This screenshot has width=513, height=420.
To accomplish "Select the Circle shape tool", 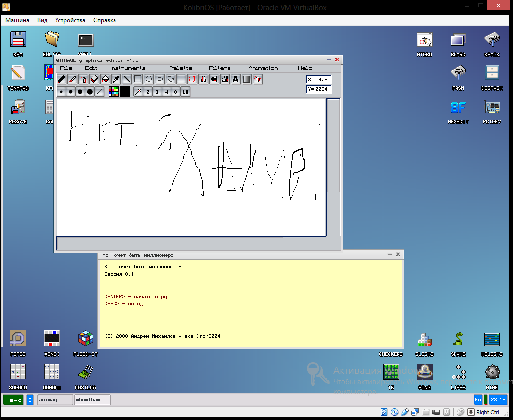I will click(x=149, y=79).
